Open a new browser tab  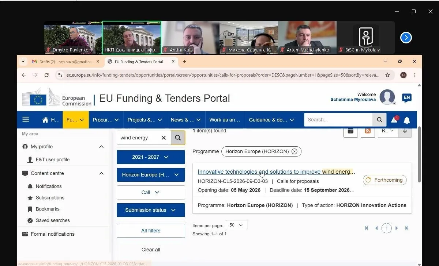pos(184,62)
